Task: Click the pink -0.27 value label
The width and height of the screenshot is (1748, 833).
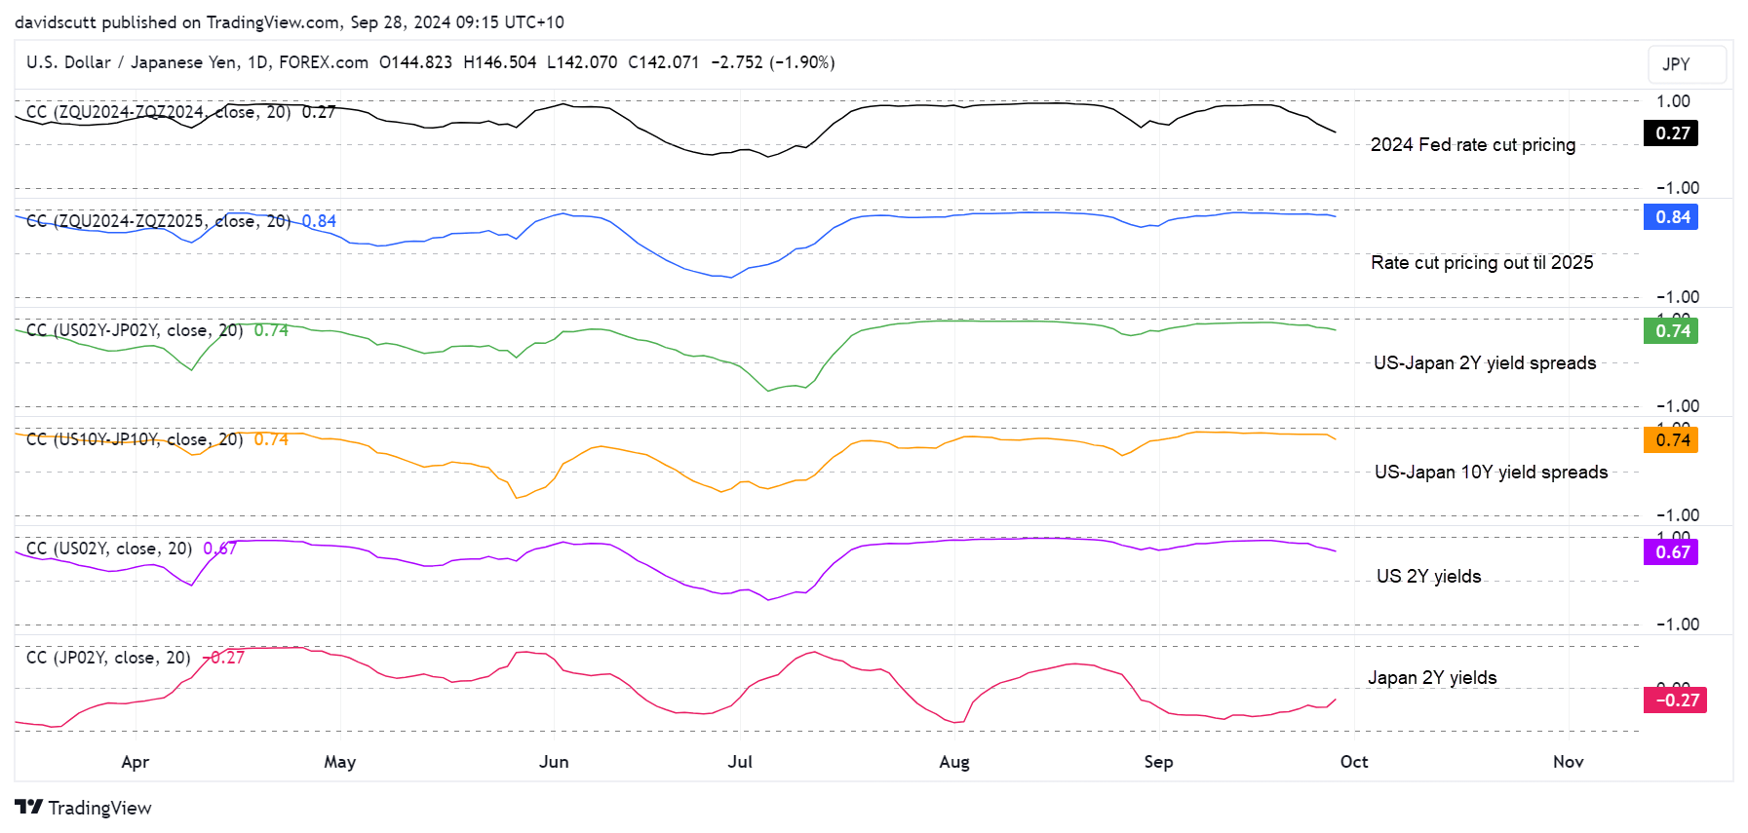Action: 1675,700
